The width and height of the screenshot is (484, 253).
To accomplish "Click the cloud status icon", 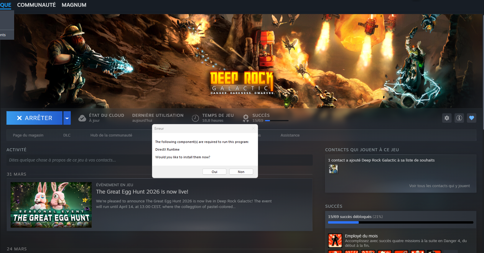I will (x=82, y=118).
